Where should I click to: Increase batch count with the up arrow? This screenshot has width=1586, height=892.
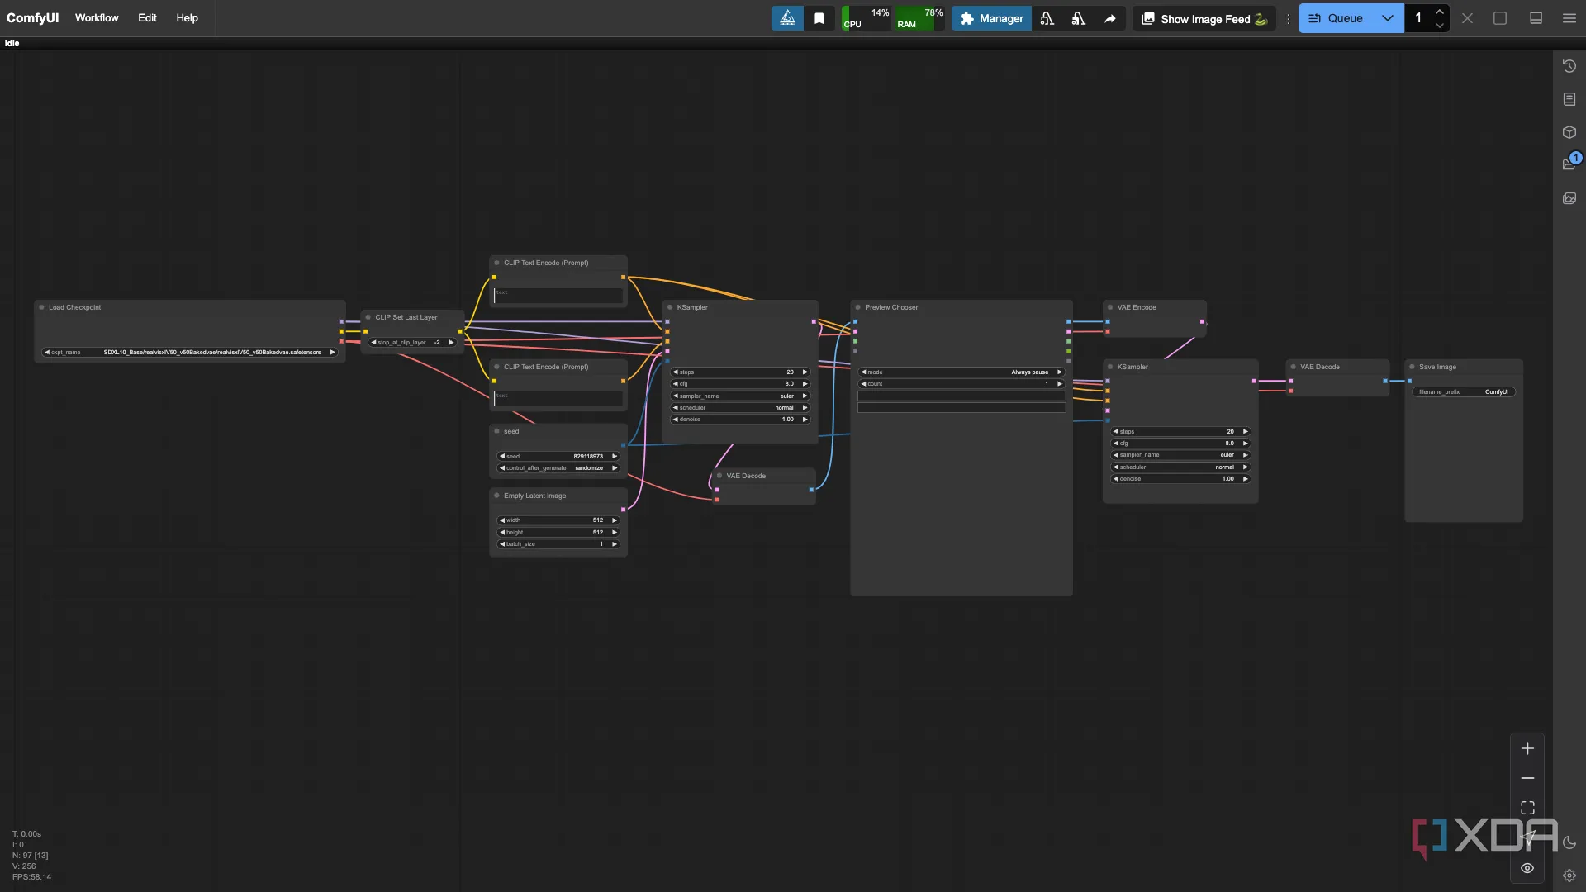coord(1440,12)
